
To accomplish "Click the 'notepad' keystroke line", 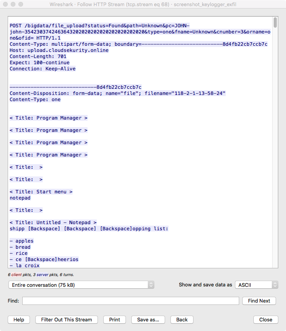I will tap(20, 198).
